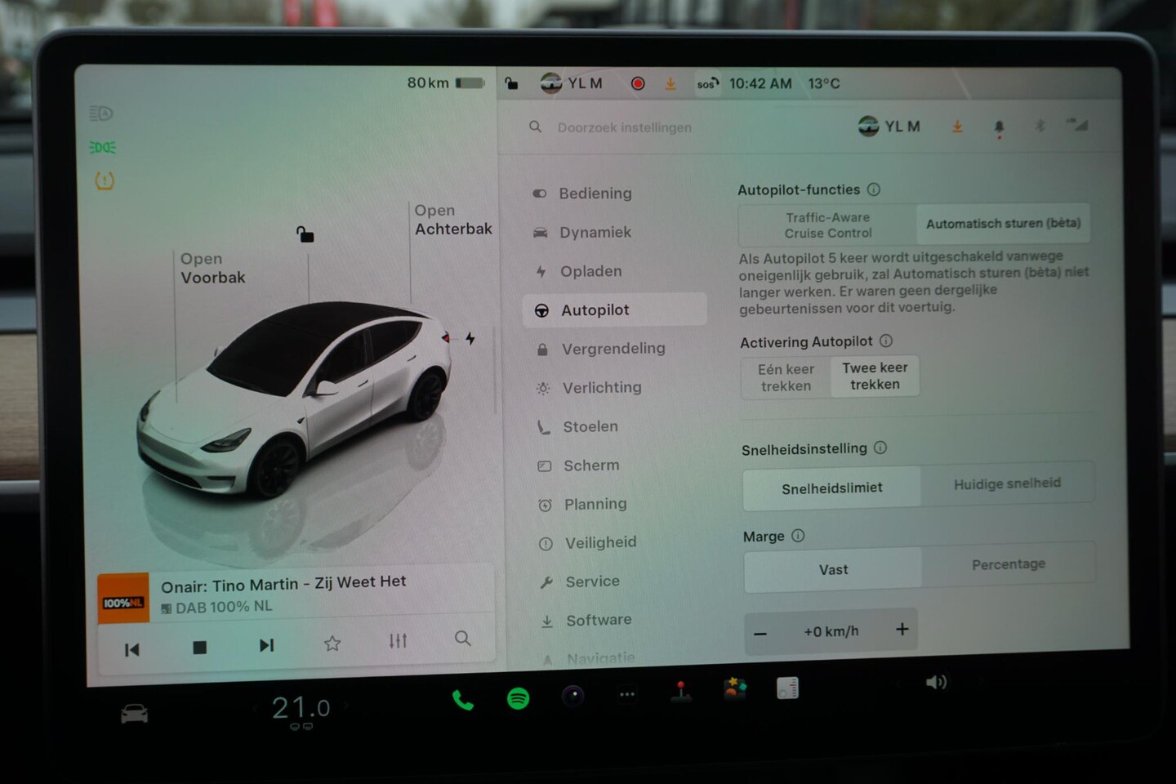This screenshot has height=784, width=1176.
Task: Open the Achterbak trunk
Action: point(452,220)
